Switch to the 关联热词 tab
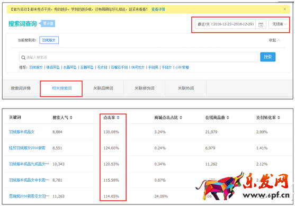Viewport: 295px width, 206px height. [x=186, y=88]
